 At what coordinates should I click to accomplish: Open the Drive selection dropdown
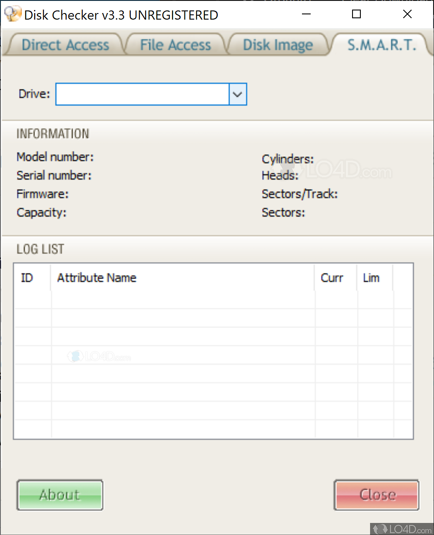tap(237, 94)
